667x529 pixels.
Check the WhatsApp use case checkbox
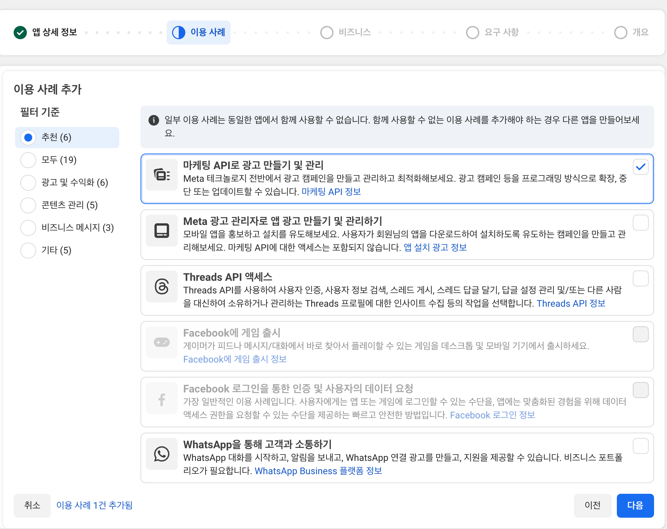[640, 446]
